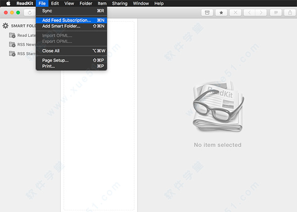Open the Sharing menu

(x=120, y=3)
